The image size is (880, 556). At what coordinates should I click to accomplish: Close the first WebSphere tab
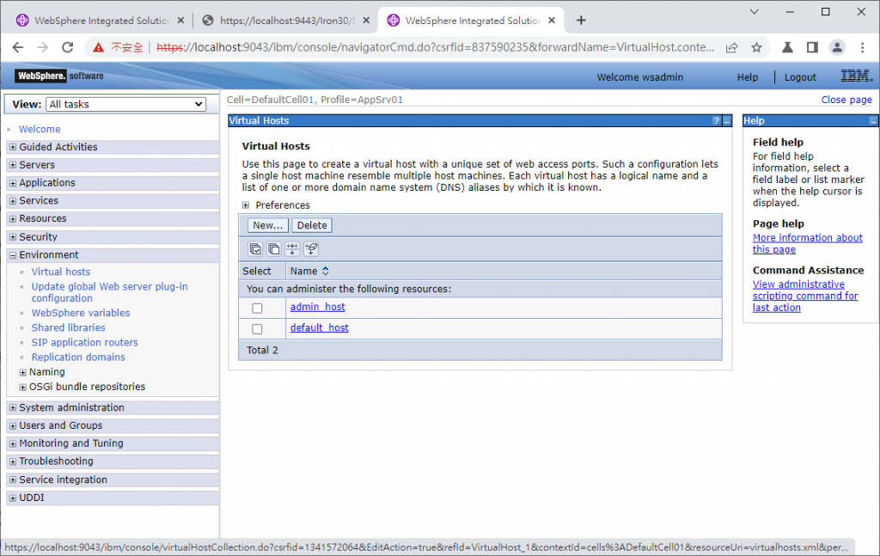pyautogui.click(x=180, y=21)
